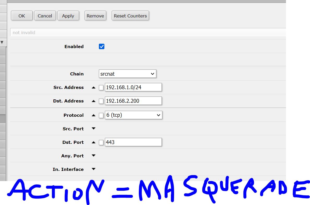This screenshot has height=205, width=310.
Task: Collapse the Src. Address field arrow
Action: (x=93, y=87)
